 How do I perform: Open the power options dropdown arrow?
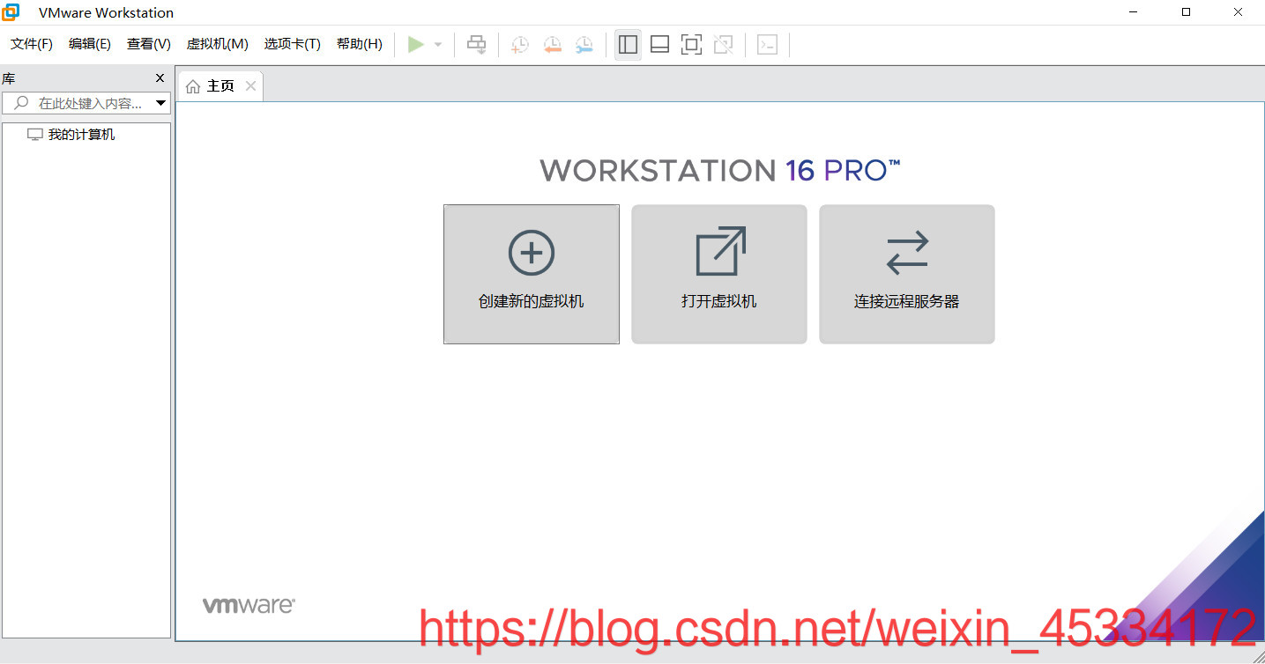pos(438,44)
